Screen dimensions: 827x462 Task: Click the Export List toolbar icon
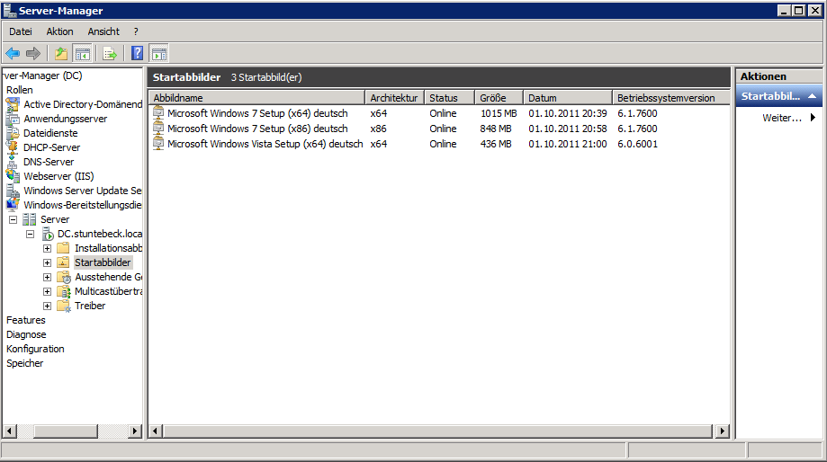pos(110,53)
